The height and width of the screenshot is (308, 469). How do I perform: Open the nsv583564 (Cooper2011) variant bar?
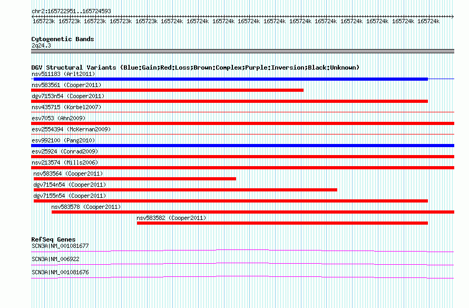(135, 179)
